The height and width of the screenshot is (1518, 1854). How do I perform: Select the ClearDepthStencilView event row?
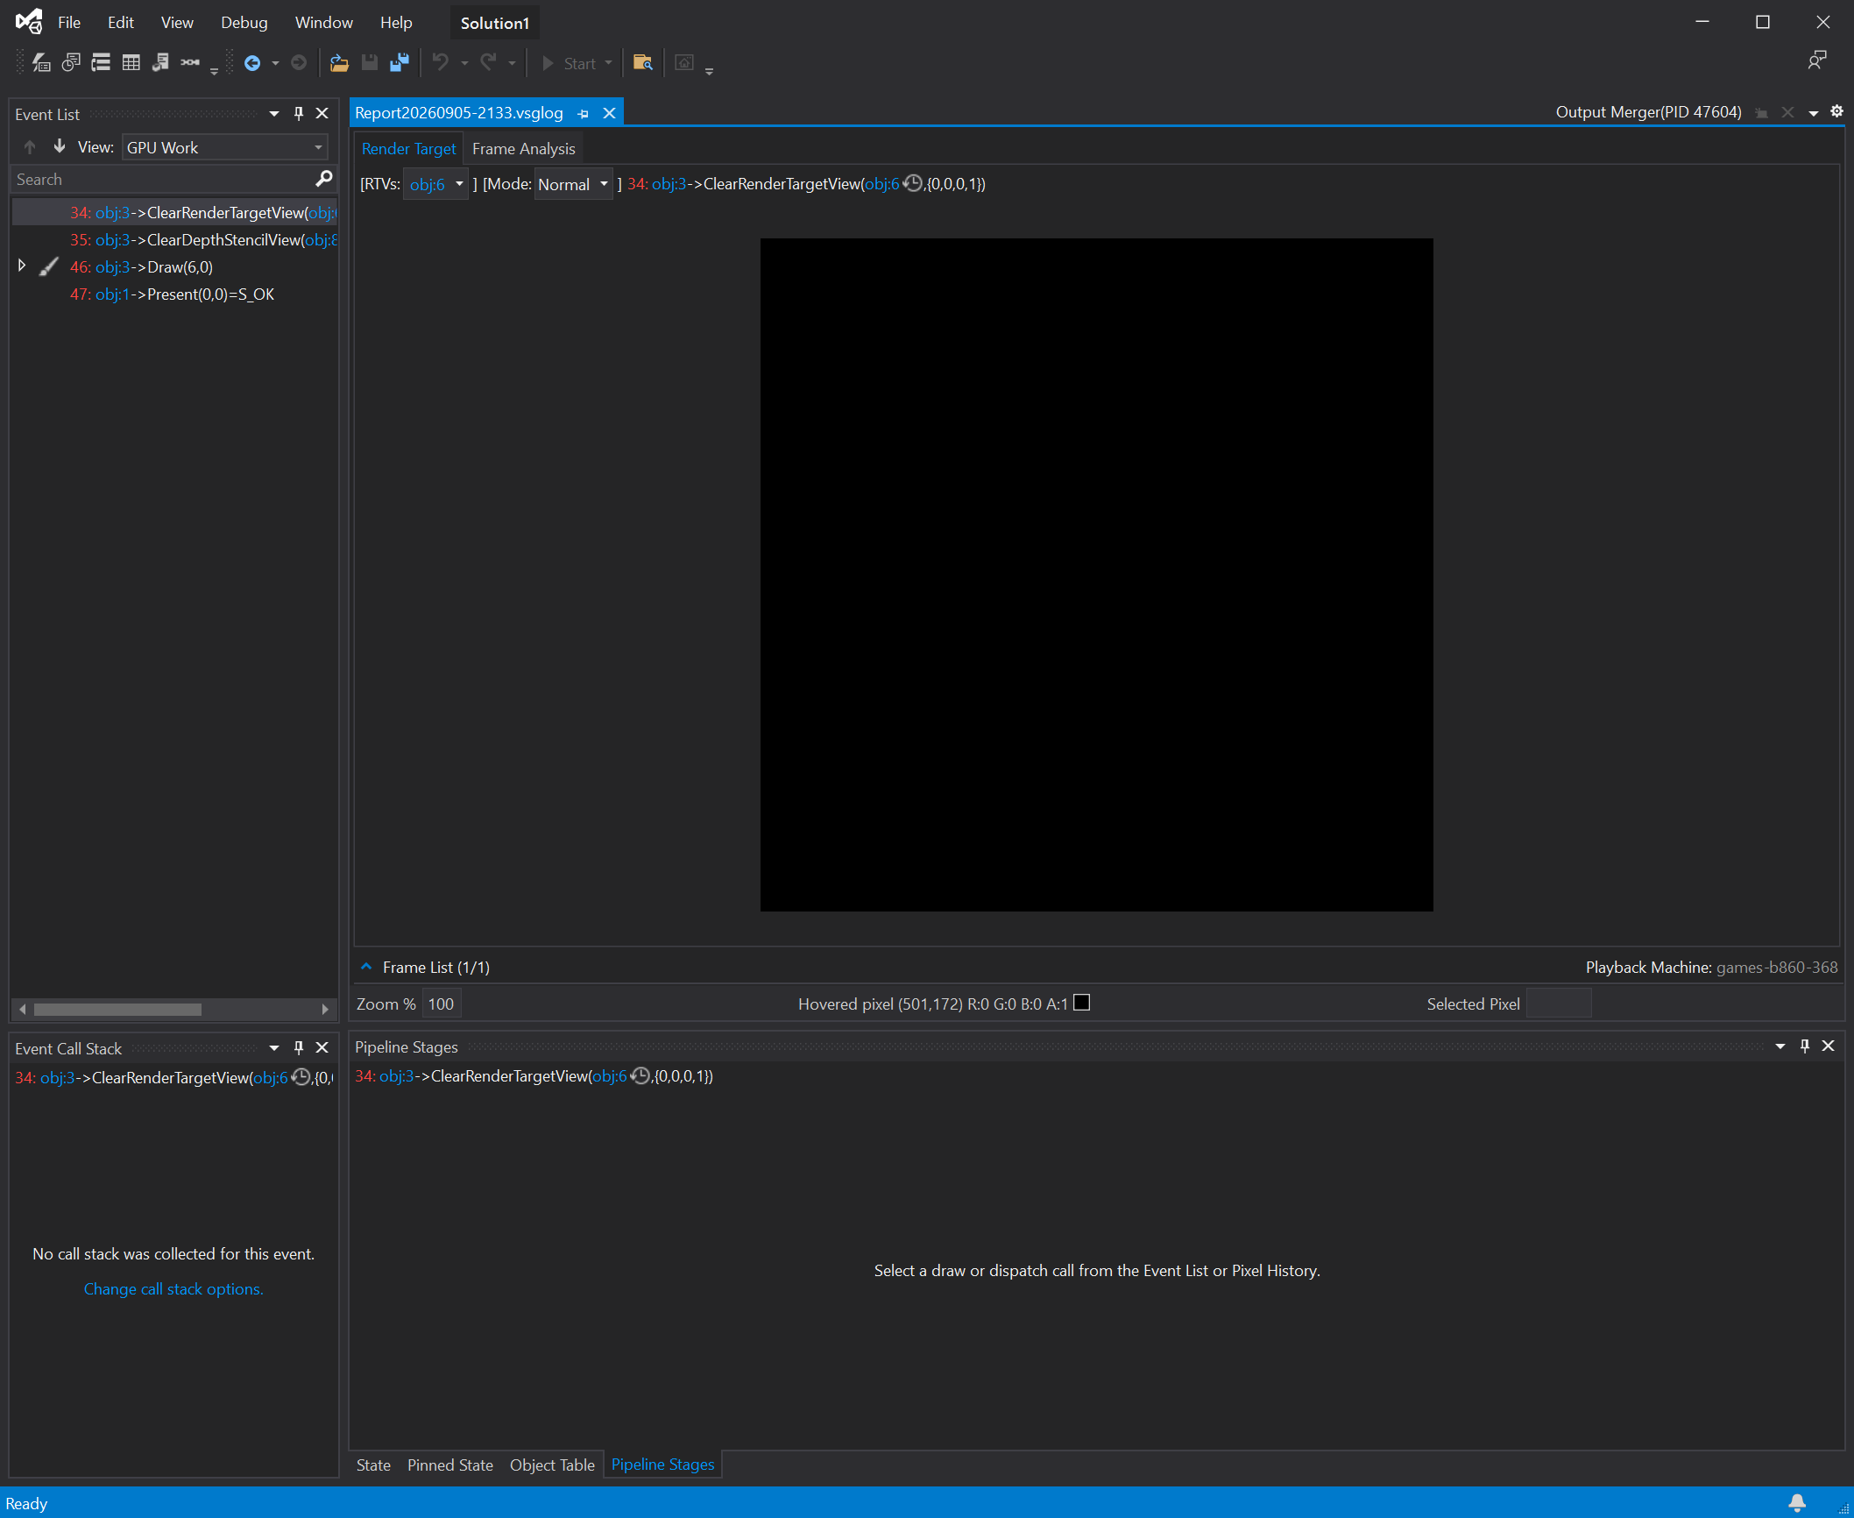(175, 239)
